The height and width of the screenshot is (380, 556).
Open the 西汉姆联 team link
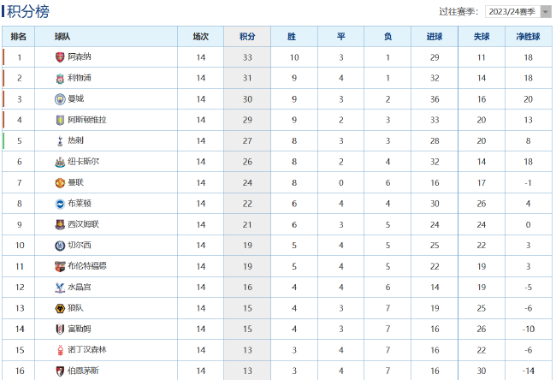(83, 224)
